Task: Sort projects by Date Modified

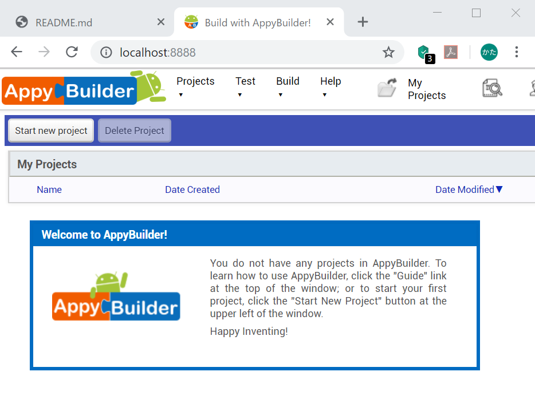Action: [x=465, y=189]
